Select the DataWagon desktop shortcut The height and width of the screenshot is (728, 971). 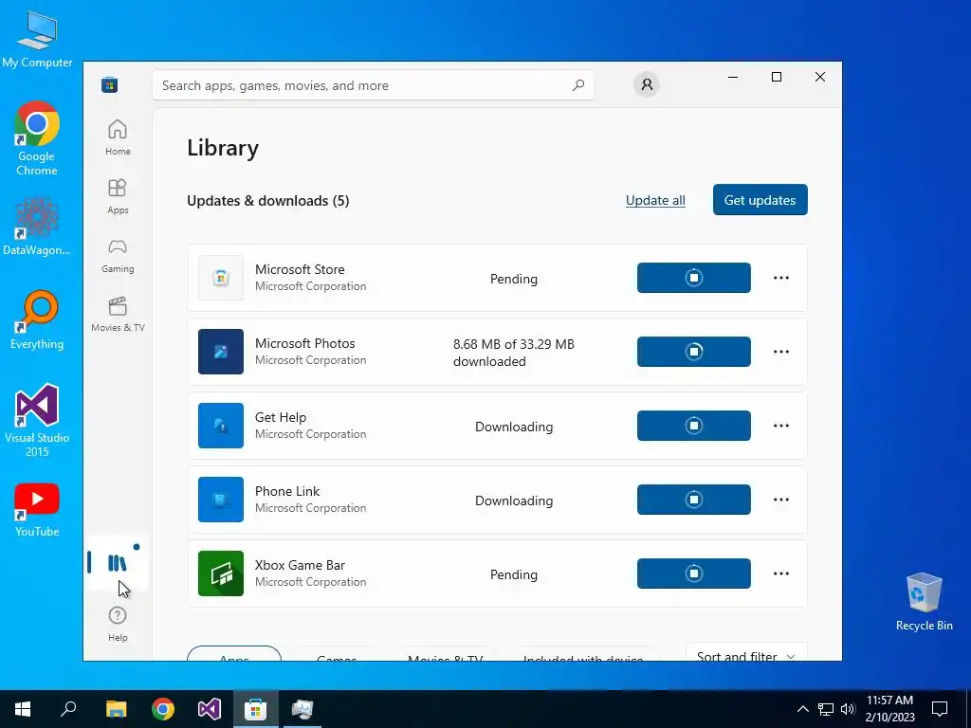[x=37, y=227]
